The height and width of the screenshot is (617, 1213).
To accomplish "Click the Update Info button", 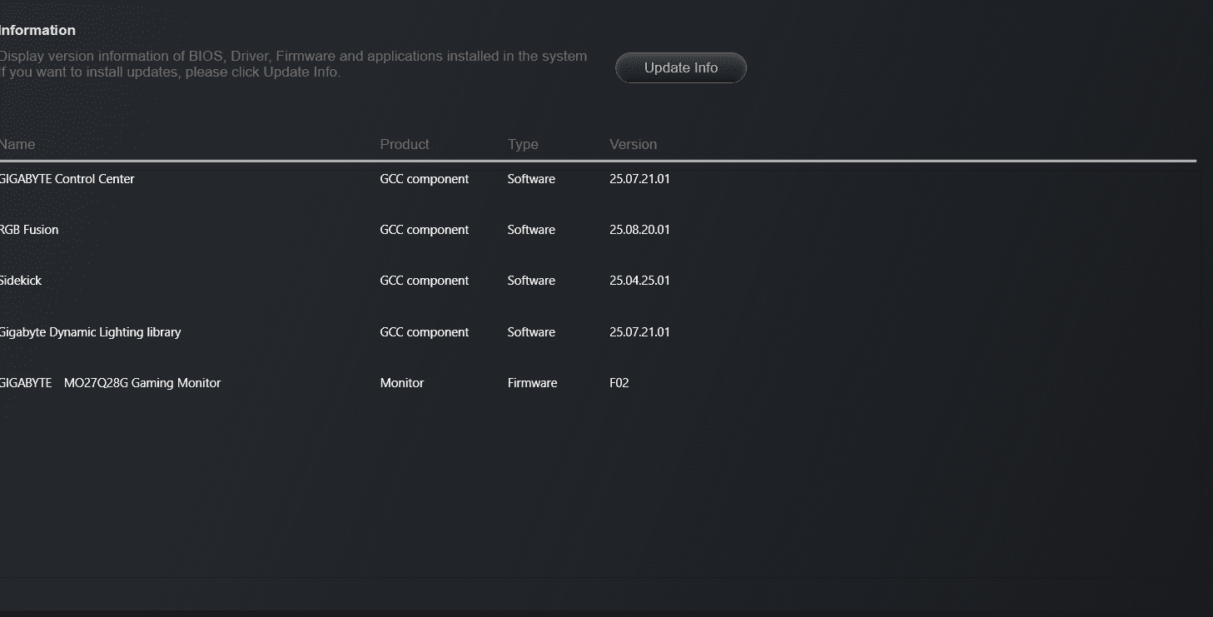I will click(680, 68).
